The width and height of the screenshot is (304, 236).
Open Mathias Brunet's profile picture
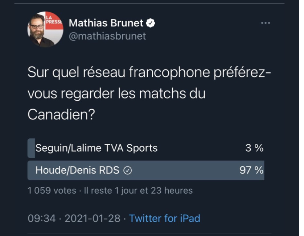(45, 29)
